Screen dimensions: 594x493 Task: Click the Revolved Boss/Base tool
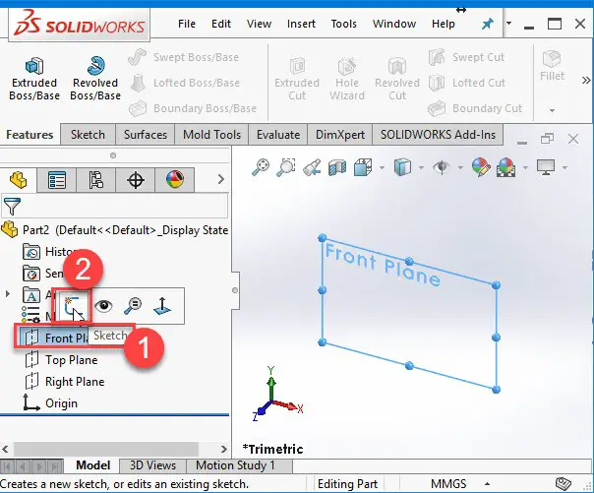coord(95,79)
